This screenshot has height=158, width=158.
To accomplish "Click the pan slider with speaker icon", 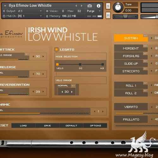I will click(x=125, y=16).
